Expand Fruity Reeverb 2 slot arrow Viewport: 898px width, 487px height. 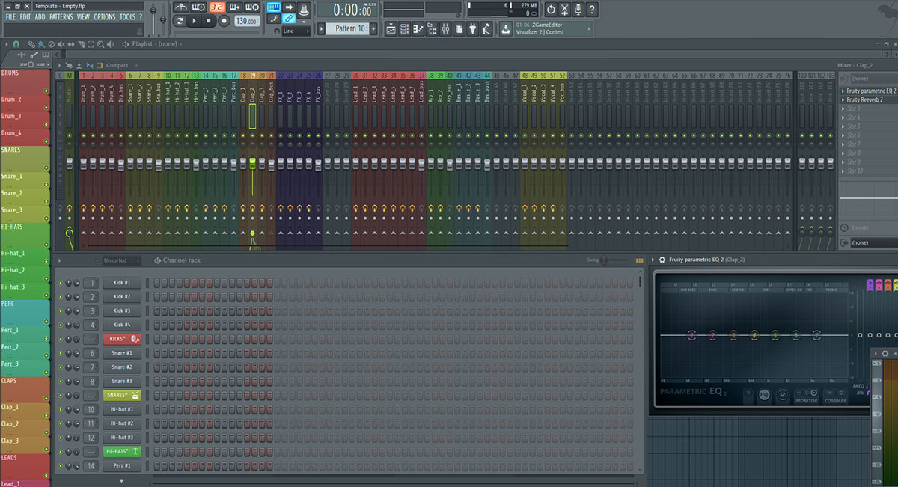tap(843, 99)
